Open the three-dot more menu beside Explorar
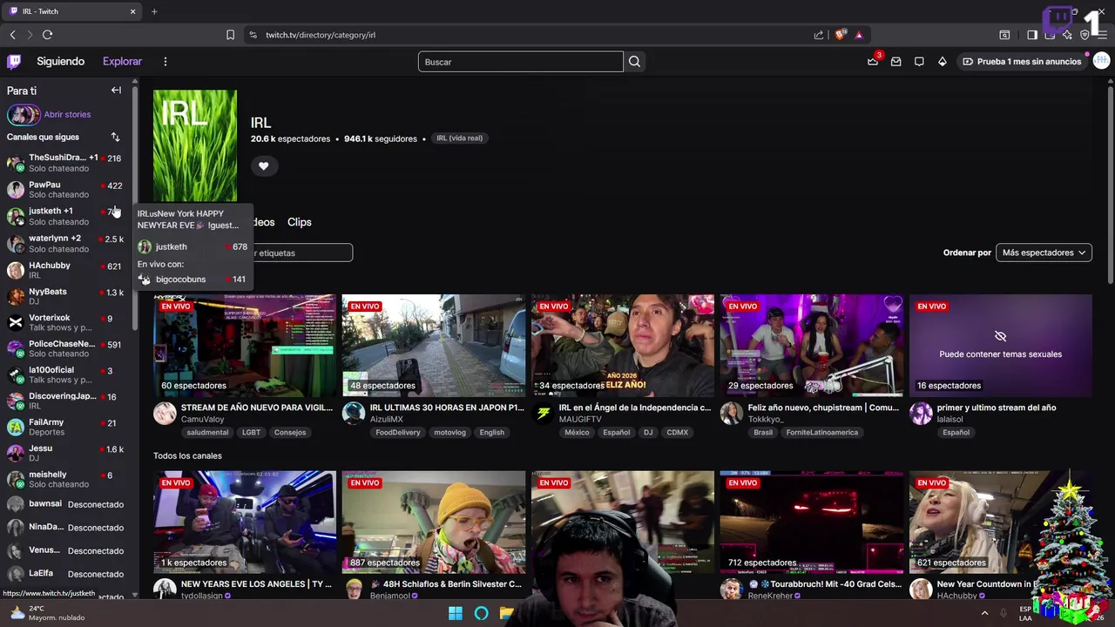 (165, 62)
